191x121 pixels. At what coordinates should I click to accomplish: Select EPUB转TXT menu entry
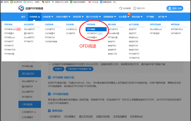(134, 54)
